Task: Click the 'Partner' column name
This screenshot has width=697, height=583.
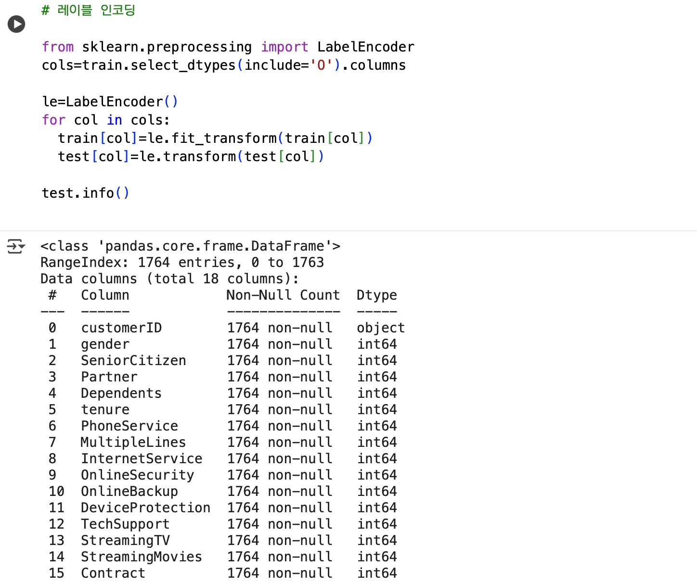Action: tap(109, 377)
